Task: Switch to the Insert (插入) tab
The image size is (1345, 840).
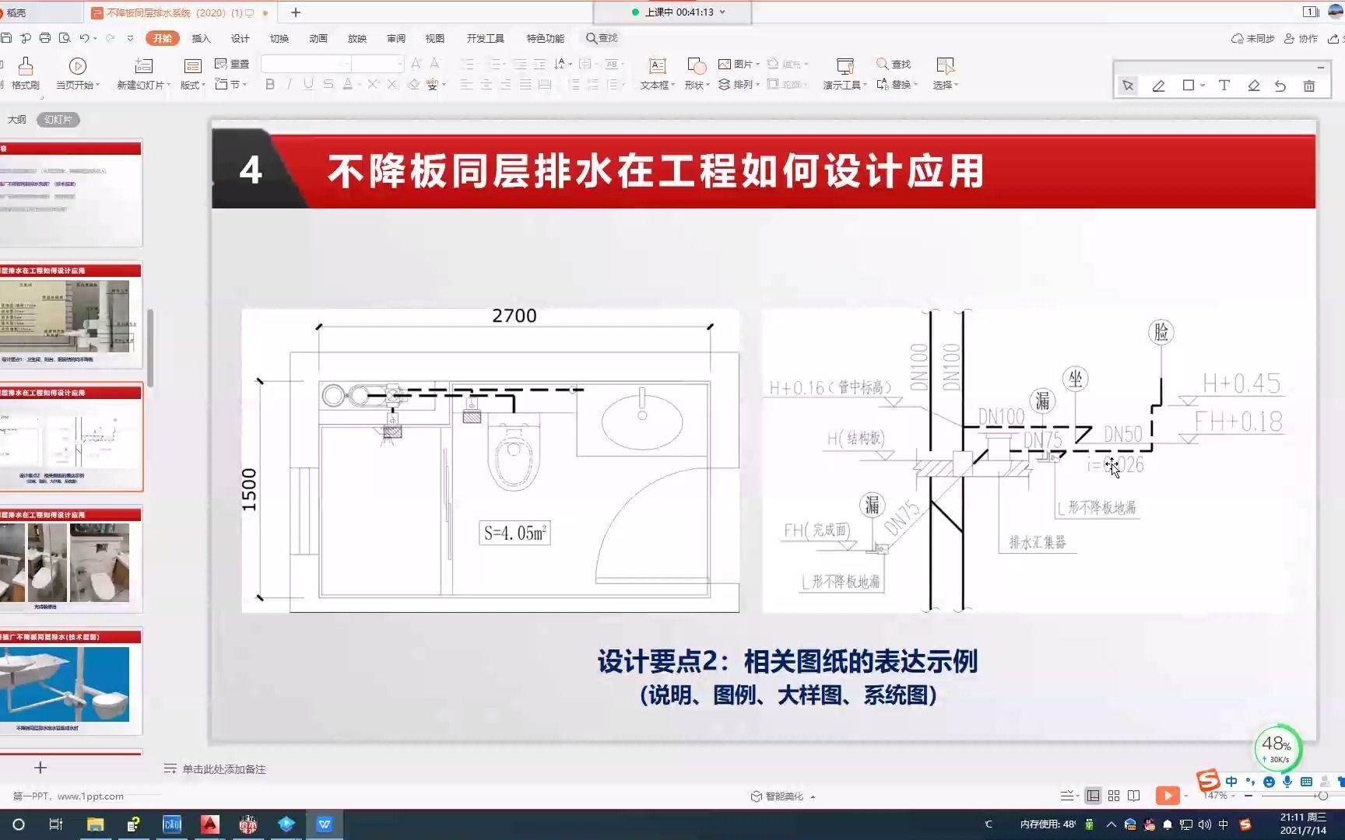Action: click(201, 38)
